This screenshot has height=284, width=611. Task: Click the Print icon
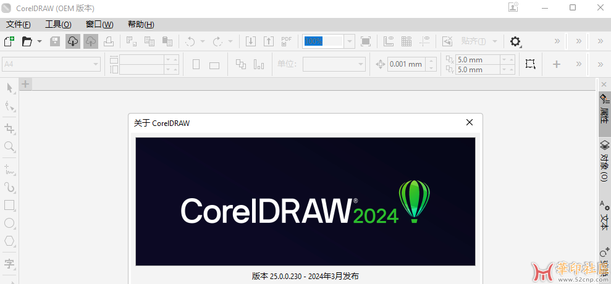(x=109, y=41)
